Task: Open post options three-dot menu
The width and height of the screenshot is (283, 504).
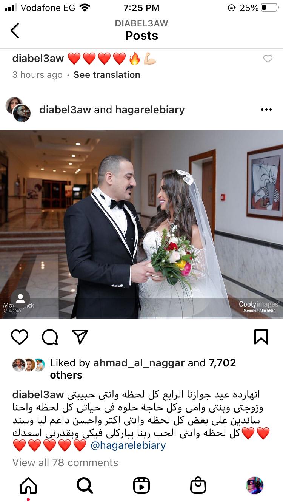Action: 266,110
